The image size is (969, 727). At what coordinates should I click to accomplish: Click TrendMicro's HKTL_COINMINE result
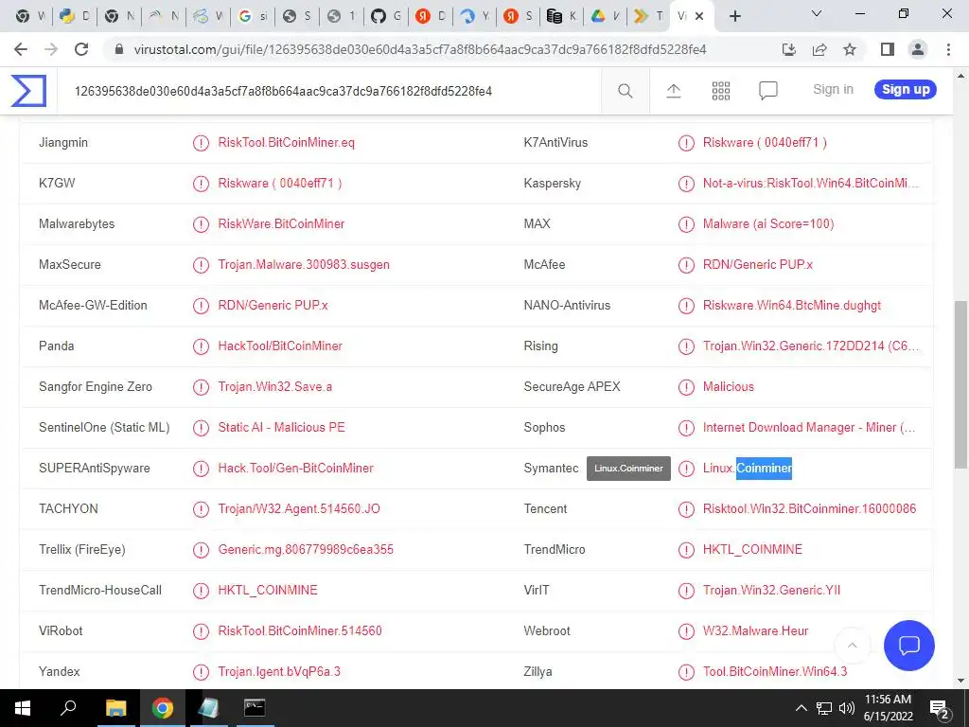click(752, 550)
